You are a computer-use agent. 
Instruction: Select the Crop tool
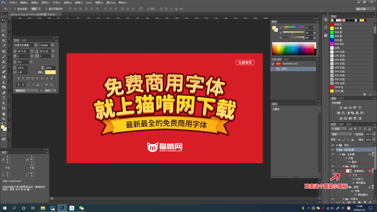pyautogui.click(x=4, y=40)
